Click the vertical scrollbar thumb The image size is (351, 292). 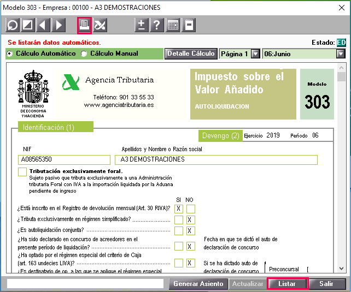click(341, 76)
